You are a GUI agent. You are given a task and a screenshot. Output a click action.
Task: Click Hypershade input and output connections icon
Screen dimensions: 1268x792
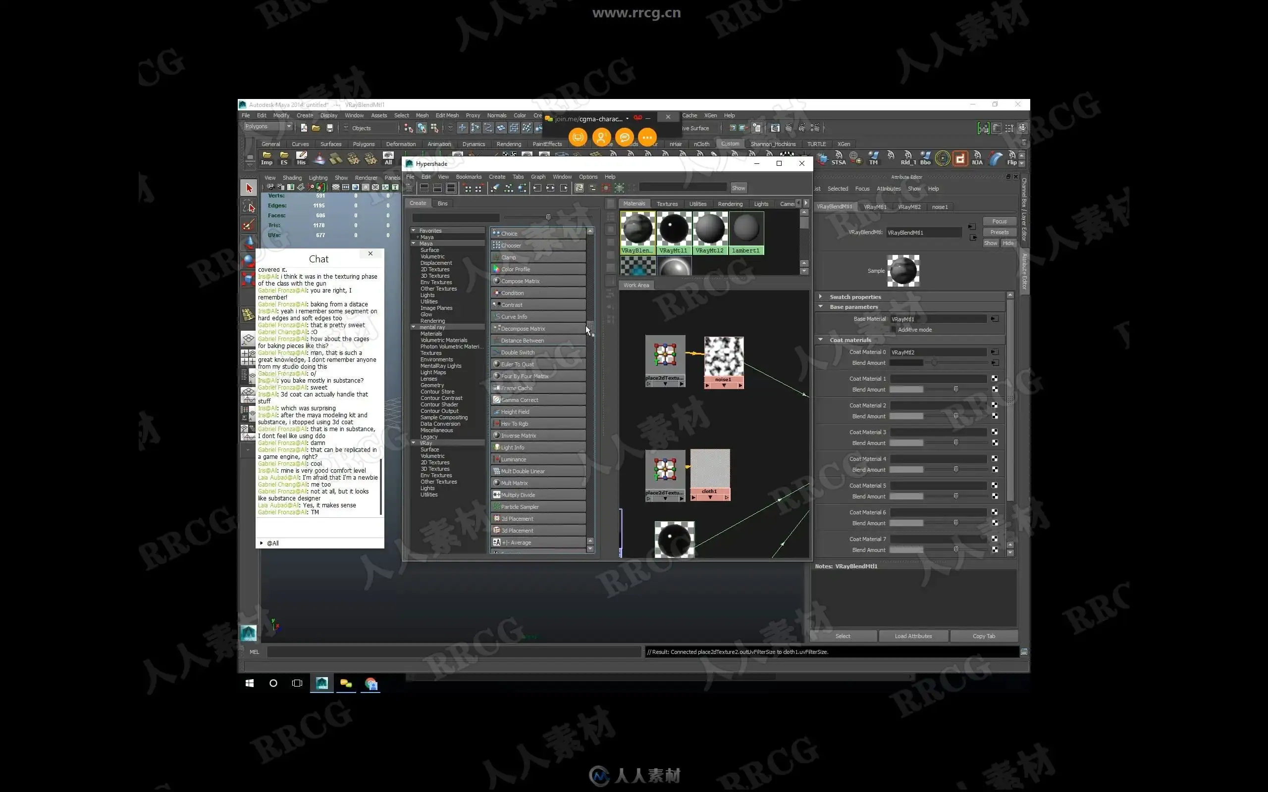pyautogui.click(x=550, y=188)
